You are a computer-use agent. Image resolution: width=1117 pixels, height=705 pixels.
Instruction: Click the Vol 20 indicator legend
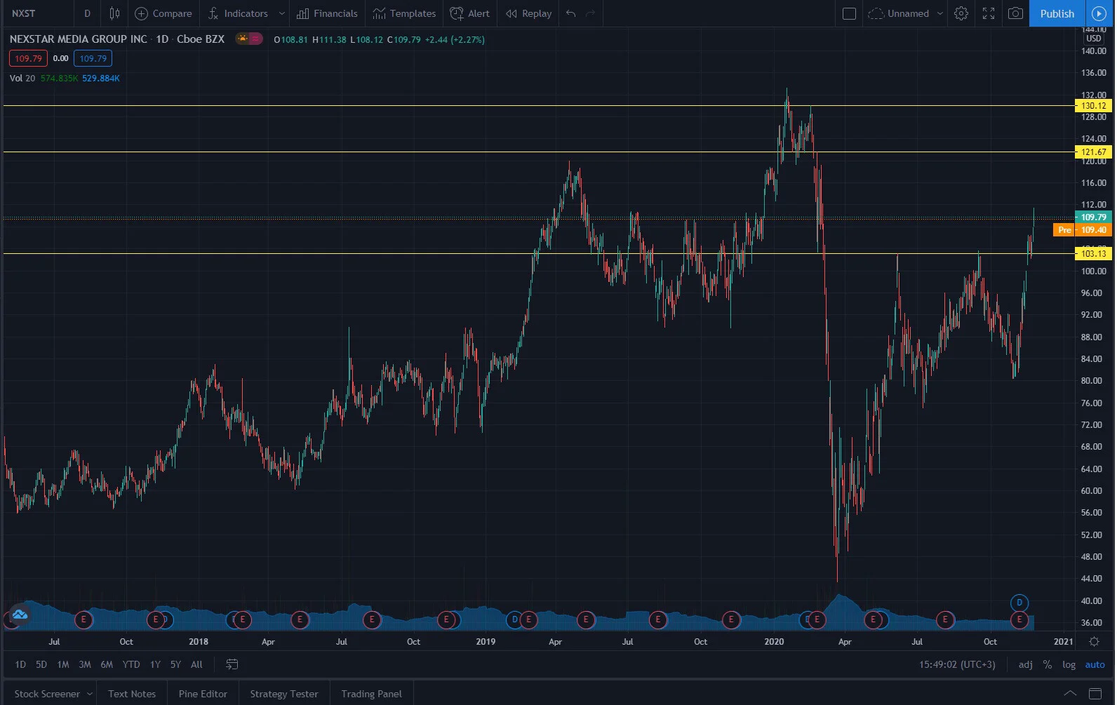[22, 78]
